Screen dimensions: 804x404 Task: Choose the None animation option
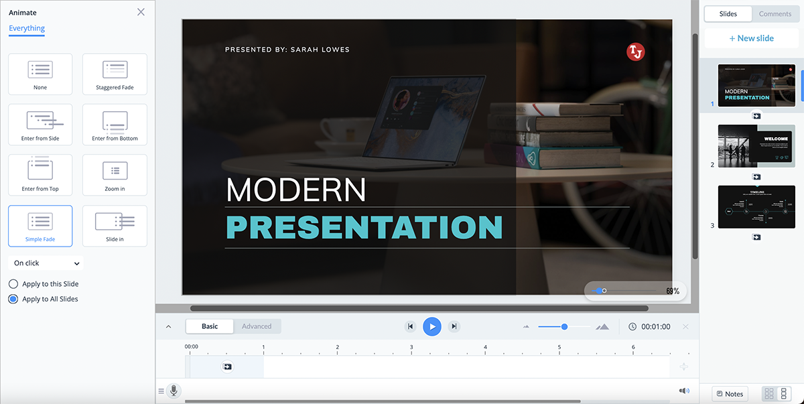click(x=40, y=74)
